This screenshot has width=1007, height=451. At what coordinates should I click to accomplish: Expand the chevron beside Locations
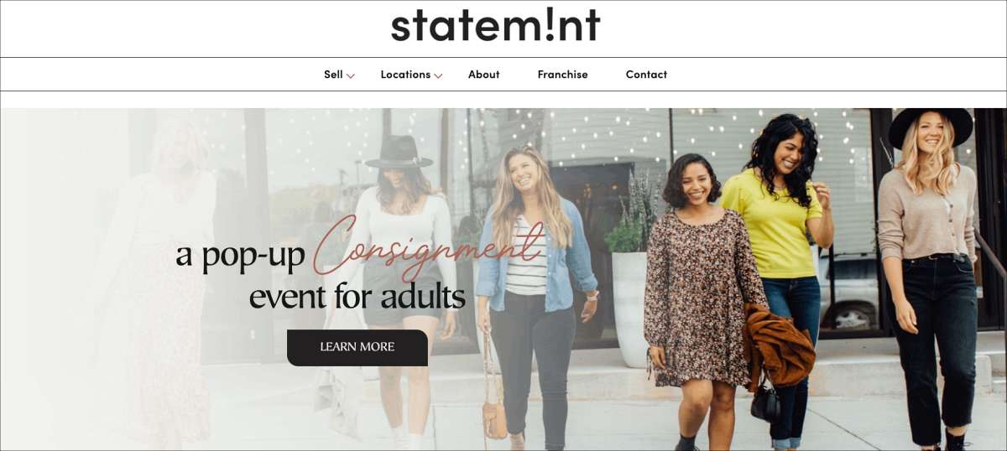point(438,76)
